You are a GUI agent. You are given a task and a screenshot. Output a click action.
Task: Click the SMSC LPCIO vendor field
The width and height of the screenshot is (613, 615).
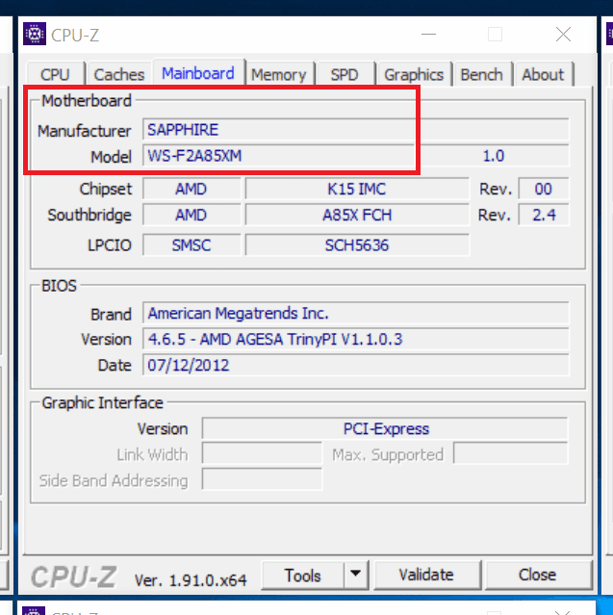(x=192, y=245)
